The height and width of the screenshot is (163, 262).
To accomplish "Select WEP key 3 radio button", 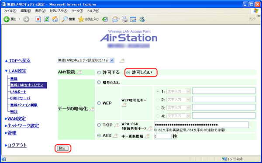I will (x=158, y=108).
